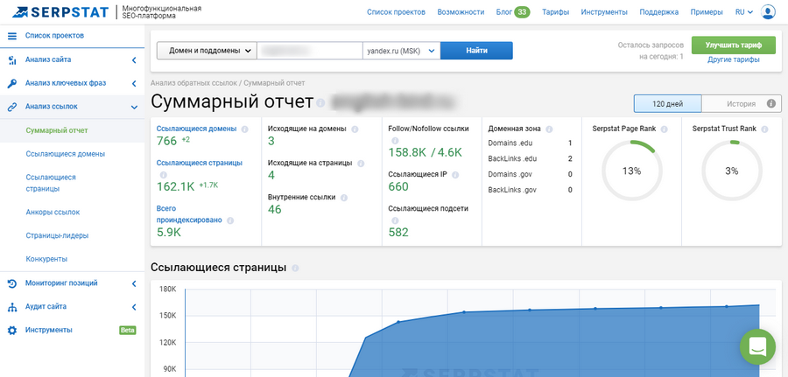Image resolution: width=788 pixels, height=377 pixels.
Task: Open the yandex.ru (MSK) search engine dropdown
Action: [x=402, y=51]
